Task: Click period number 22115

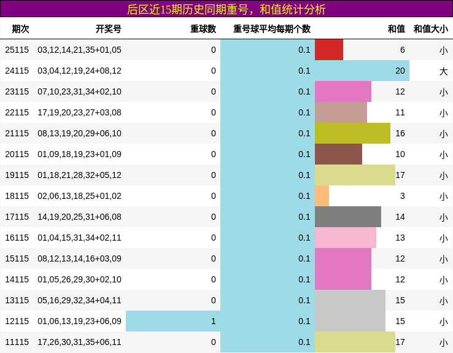Action: pos(17,112)
